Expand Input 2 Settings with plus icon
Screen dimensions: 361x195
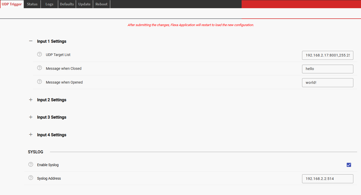point(31,100)
